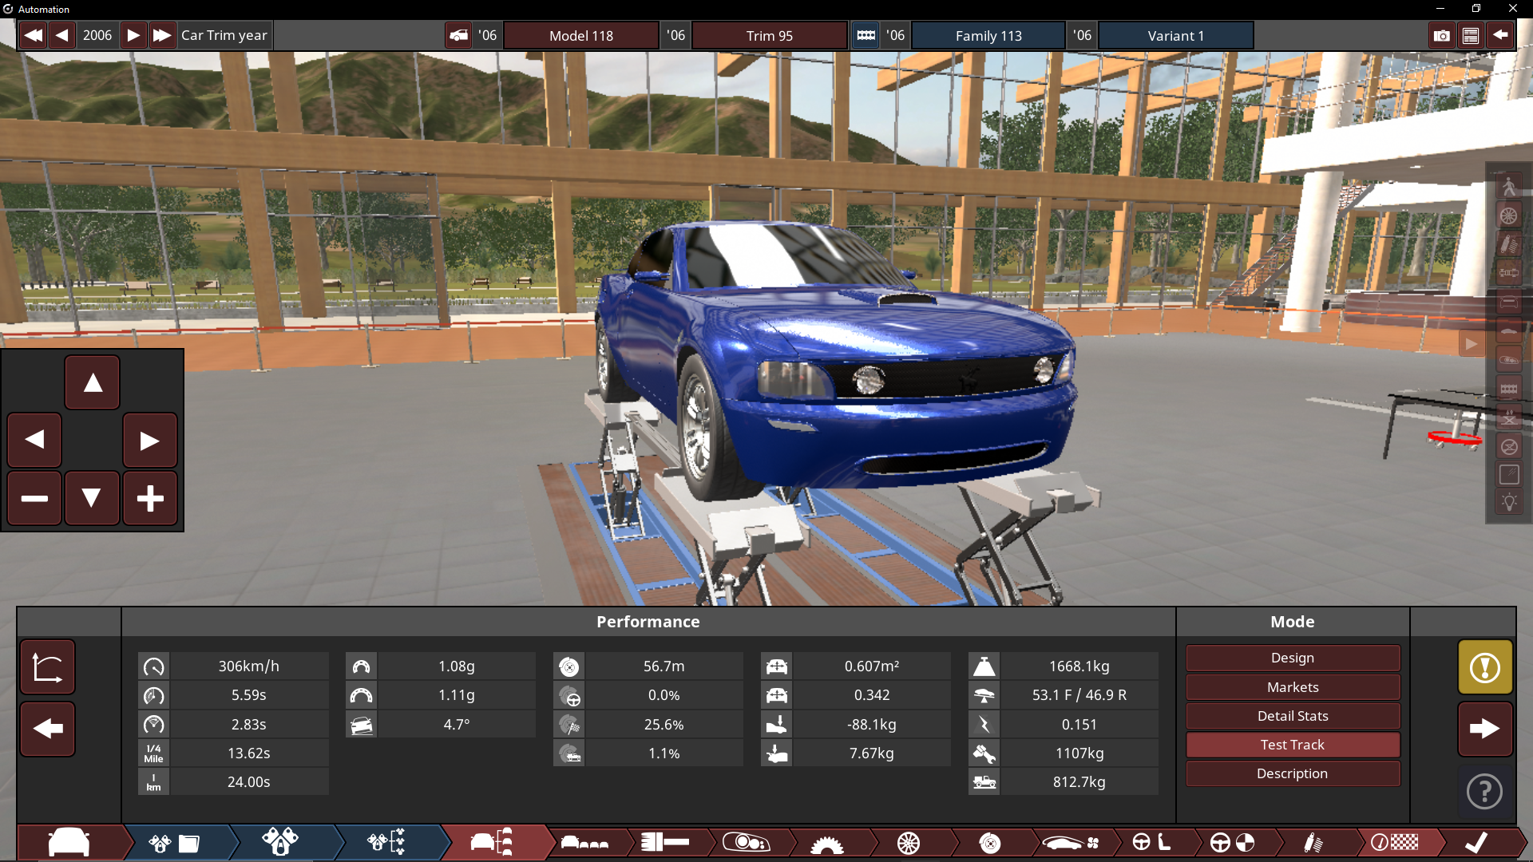Open the headlights fixtures section
The width and height of the screenshot is (1533, 862).
click(746, 843)
